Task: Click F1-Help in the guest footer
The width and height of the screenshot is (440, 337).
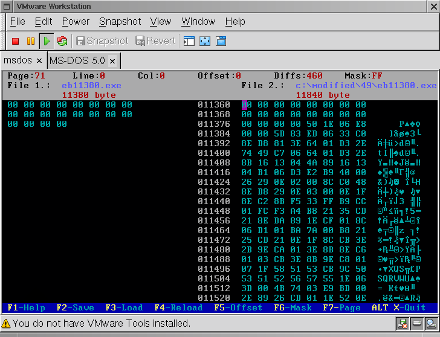Action: (x=26, y=308)
